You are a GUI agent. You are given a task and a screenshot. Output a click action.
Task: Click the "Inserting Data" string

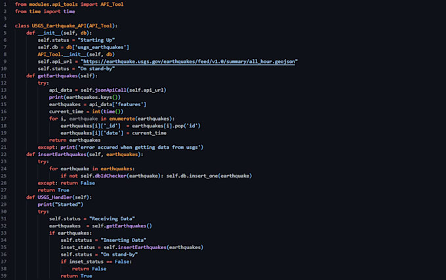(x=123, y=240)
